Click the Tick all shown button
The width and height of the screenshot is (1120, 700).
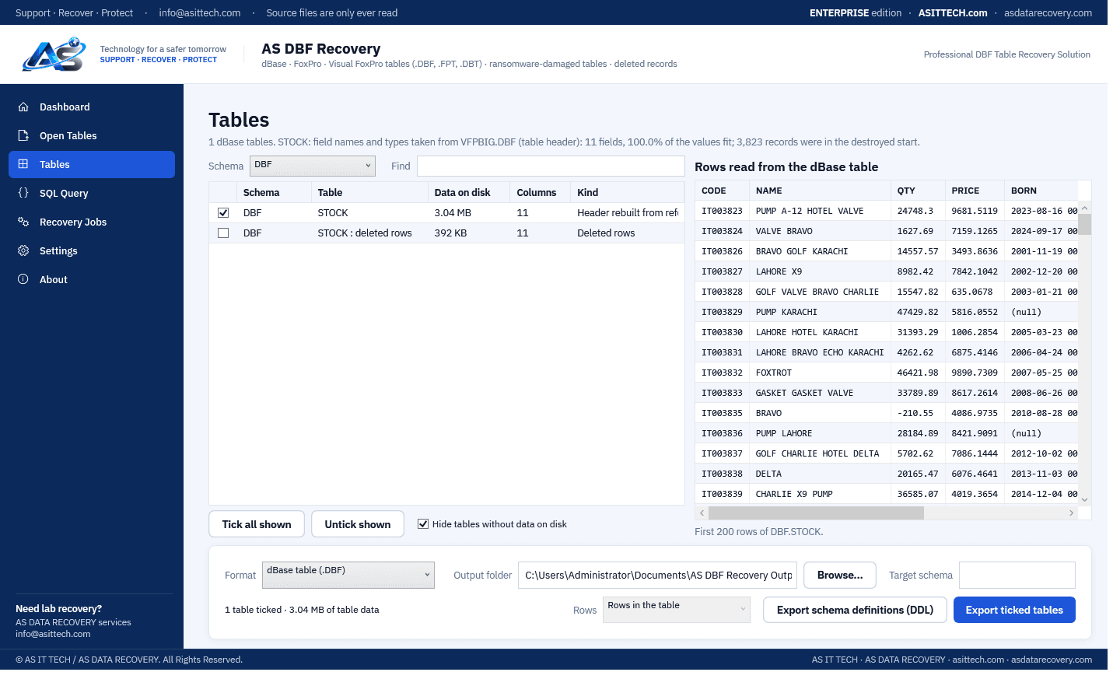click(257, 524)
